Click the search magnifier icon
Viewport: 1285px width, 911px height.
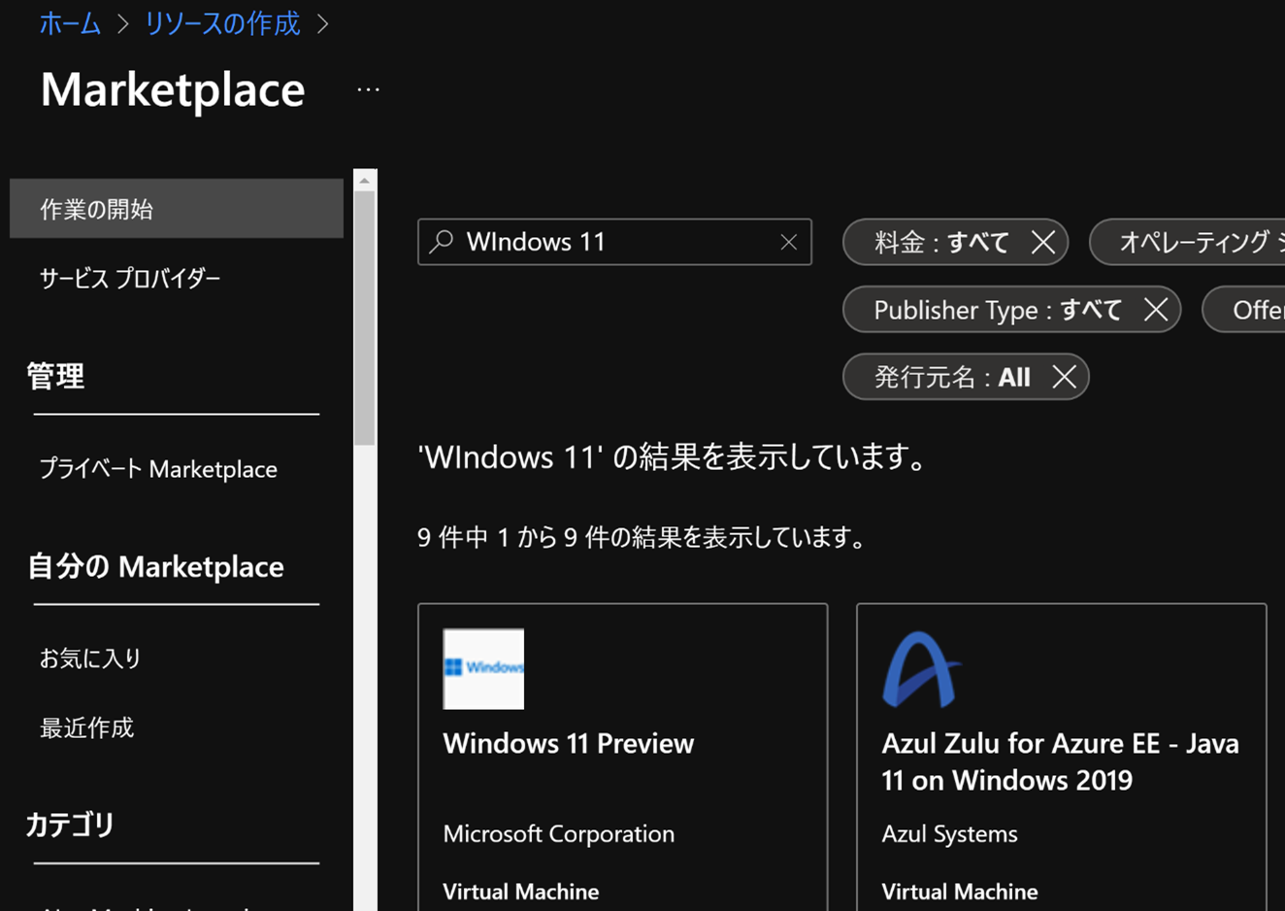click(442, 241)
